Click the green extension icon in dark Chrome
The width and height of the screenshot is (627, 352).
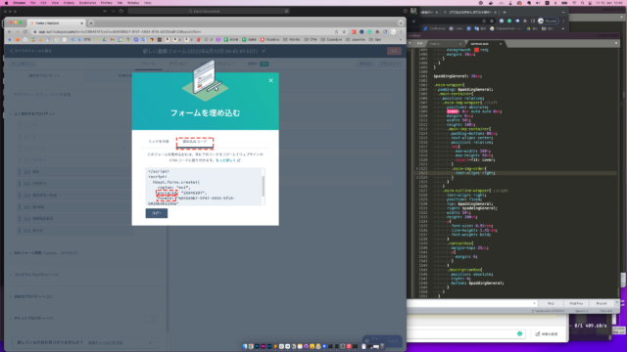(x=509, y=21)
